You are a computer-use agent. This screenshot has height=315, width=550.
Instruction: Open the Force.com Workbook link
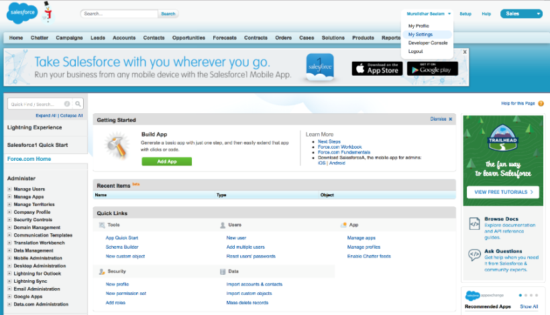pos(339,147)
